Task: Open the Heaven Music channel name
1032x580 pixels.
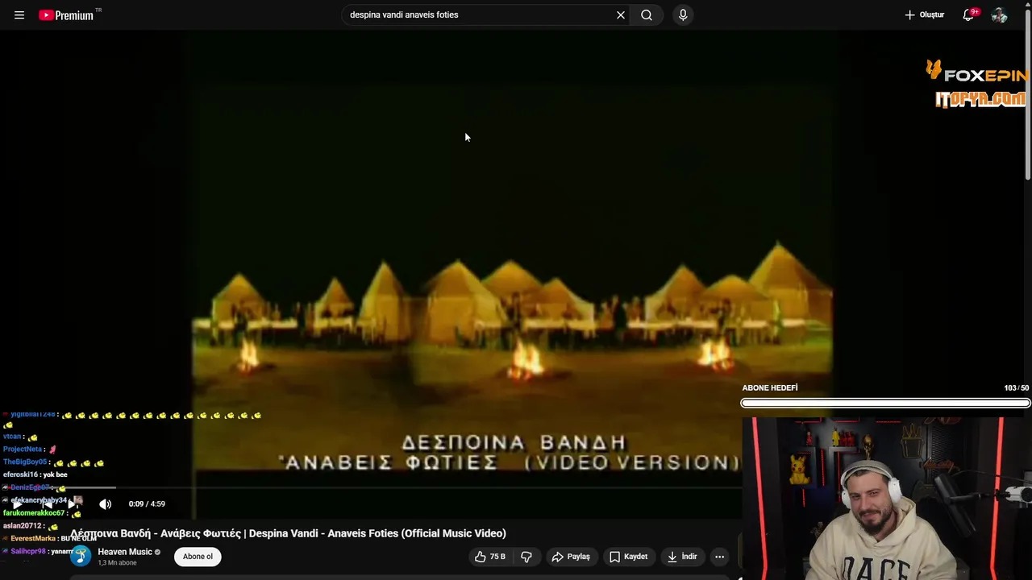Action: point(125,552)
